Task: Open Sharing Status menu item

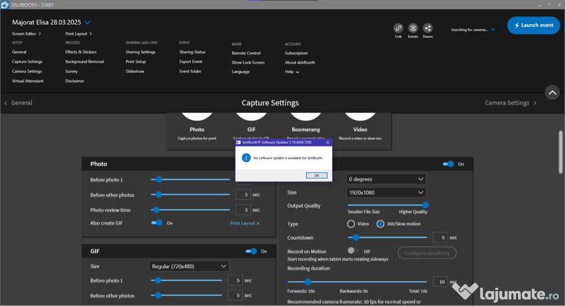Action: click(x=193, y=52)
